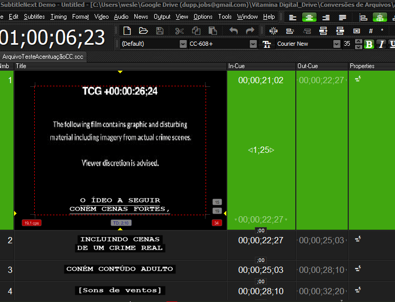
Task: Open the Window menu
Action: click(x=247, y=17)
